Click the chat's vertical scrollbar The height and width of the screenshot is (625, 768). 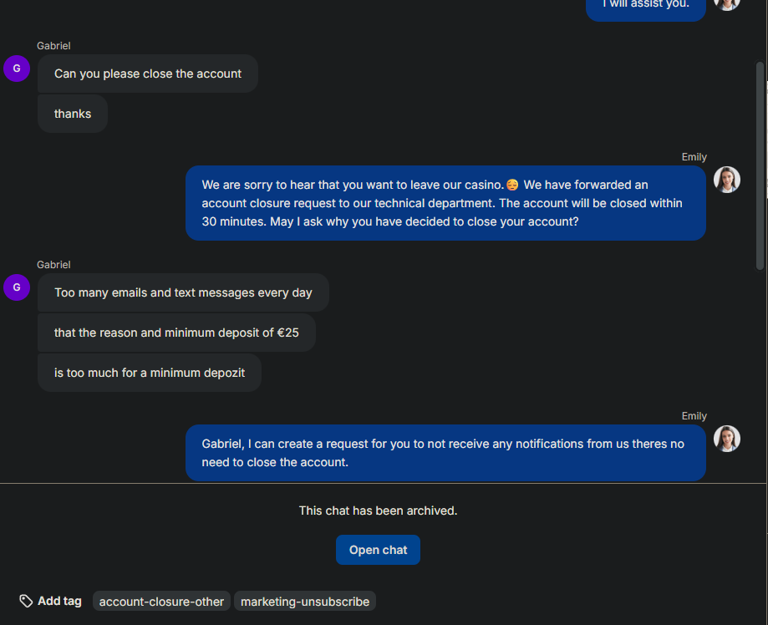point(760,167)
